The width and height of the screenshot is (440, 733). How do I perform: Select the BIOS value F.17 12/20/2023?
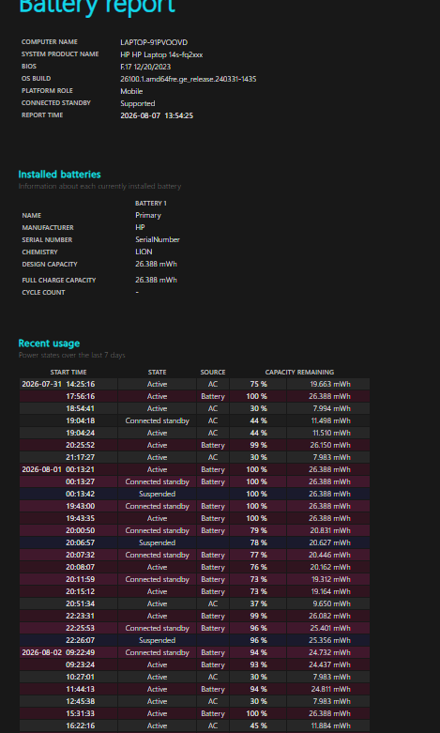[x=145, y=67]
